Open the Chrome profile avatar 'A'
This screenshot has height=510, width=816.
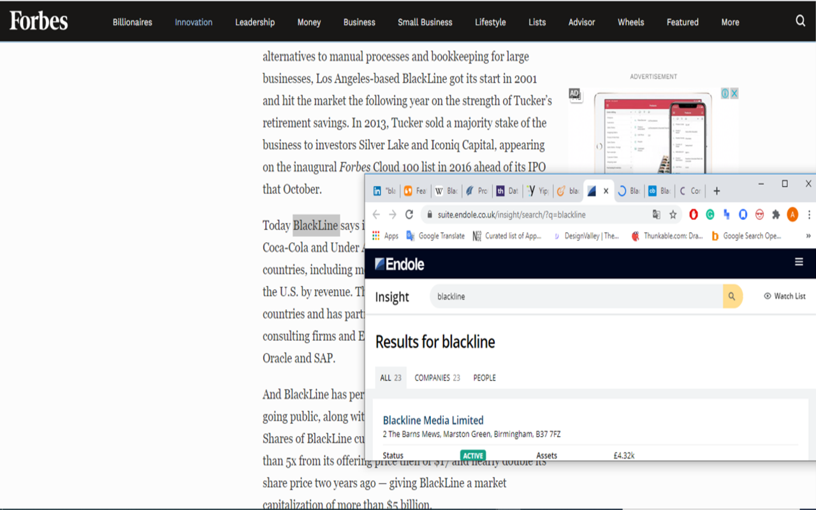pyautogui.click(x=792, y=215)
